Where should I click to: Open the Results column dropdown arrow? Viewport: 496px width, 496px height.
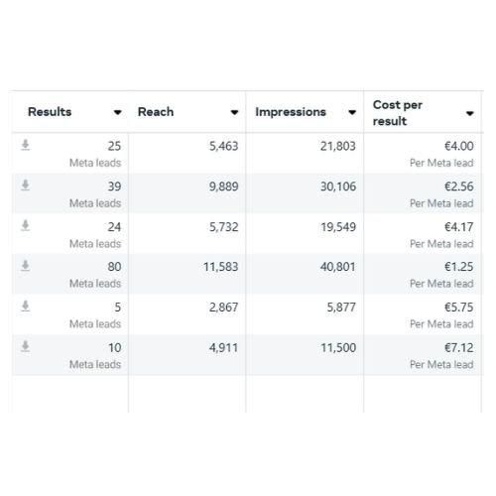tap(117, 112)
